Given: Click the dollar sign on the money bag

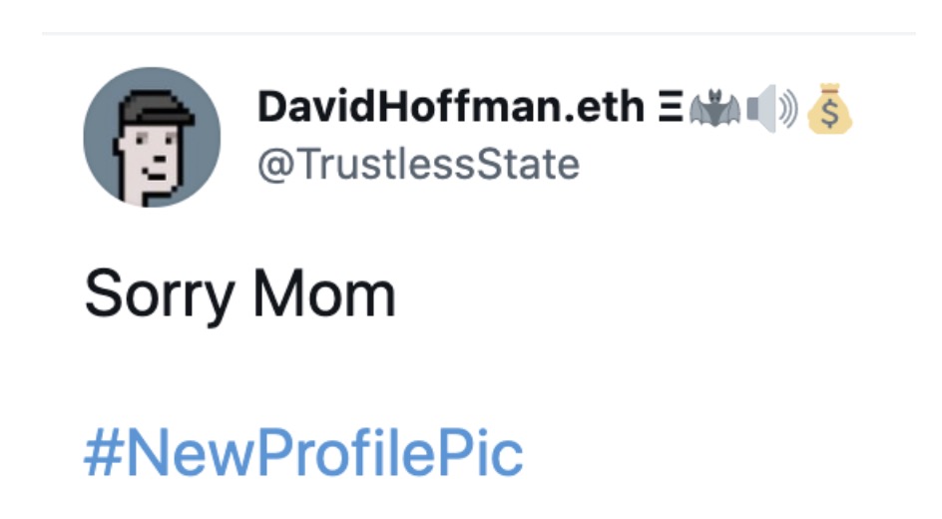Looking at the screenshot, I should coord(829,120).
